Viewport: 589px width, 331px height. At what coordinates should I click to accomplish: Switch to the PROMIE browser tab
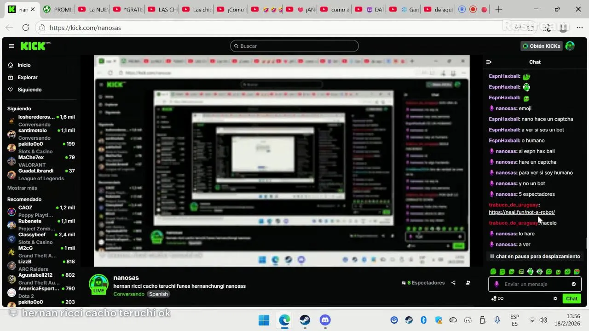pos(58,9)
